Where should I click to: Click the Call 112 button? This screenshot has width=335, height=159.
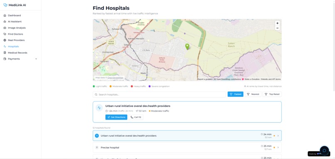click(x=136, y=117)
